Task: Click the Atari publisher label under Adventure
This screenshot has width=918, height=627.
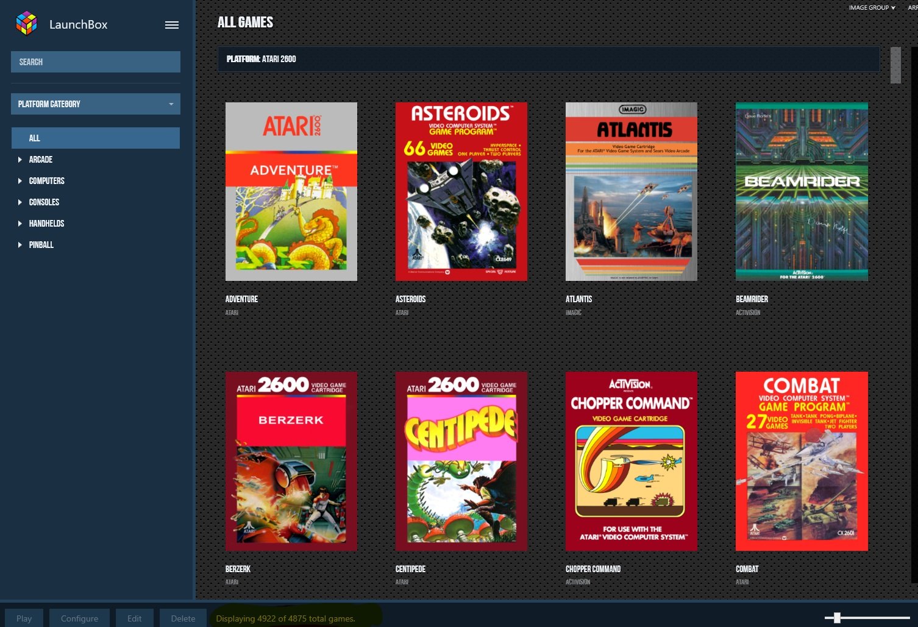Action: click(x=232, y=313)
